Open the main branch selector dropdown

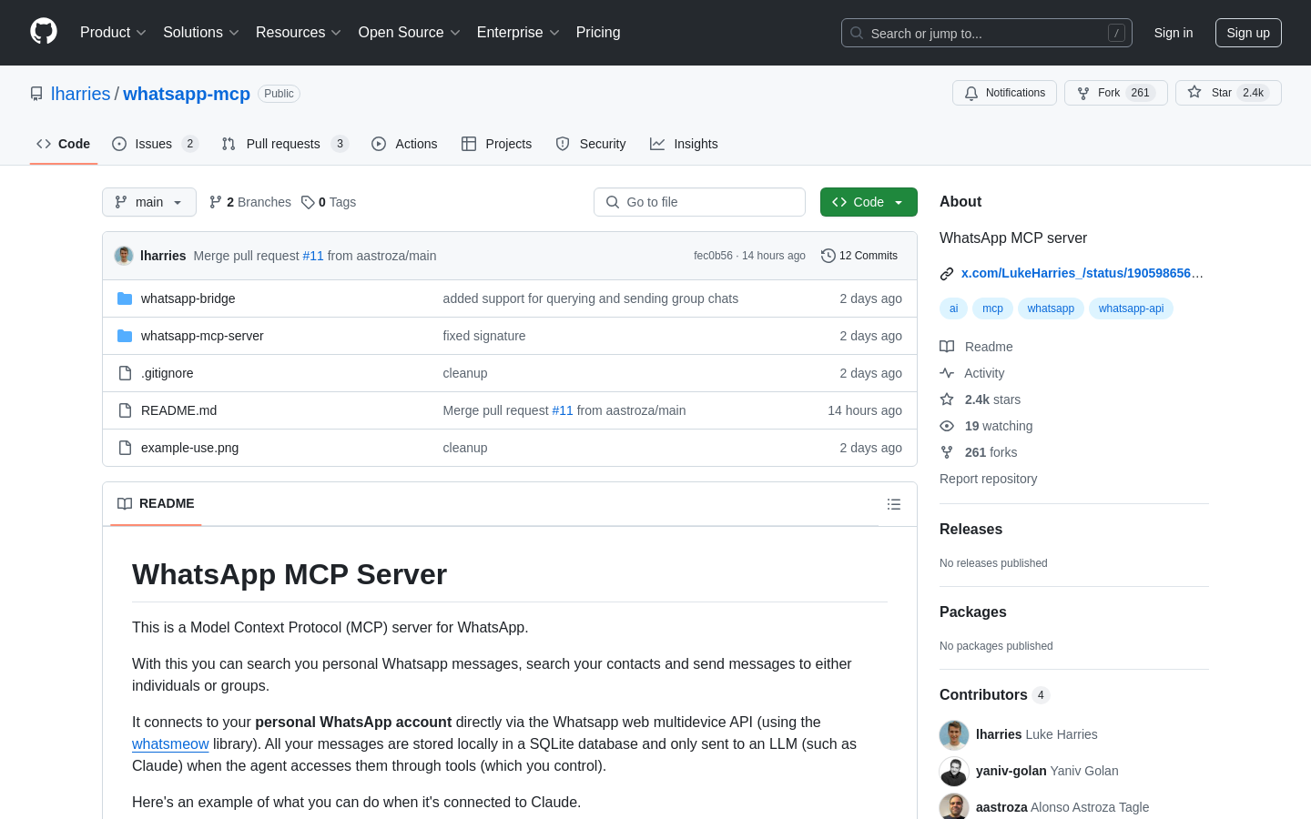(149, 202)
